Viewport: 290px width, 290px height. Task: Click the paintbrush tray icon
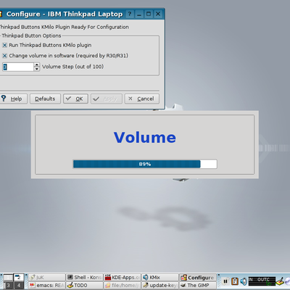pos(280,281)
